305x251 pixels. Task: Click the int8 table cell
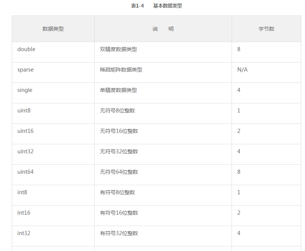[x=53, y=195]
